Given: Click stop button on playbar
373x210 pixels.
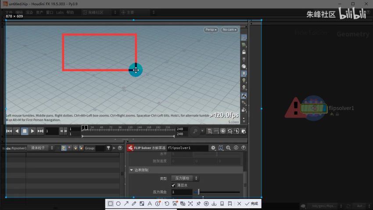Looking at the screenshot, I should (25, 131).
